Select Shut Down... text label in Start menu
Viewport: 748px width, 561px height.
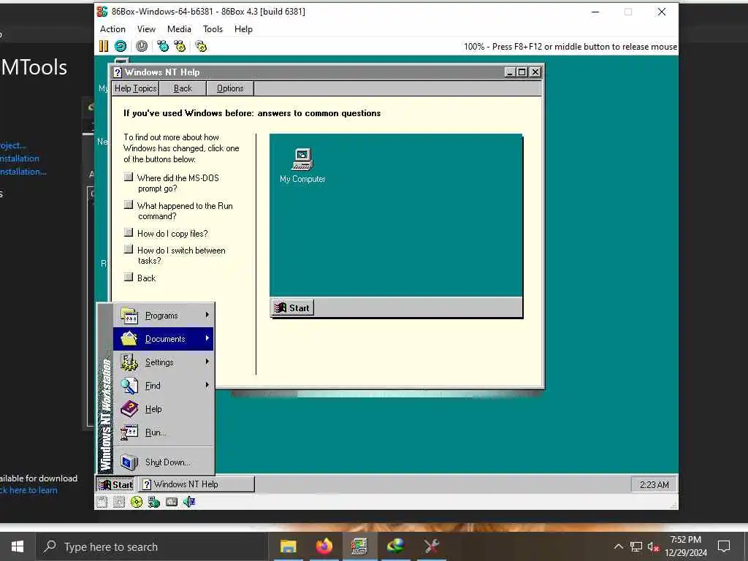click(167, 462)
